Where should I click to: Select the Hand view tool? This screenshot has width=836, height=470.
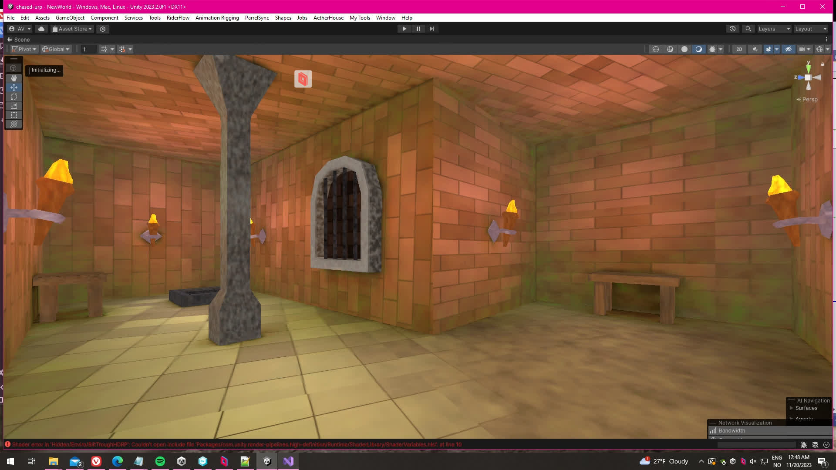coord(13,78)
